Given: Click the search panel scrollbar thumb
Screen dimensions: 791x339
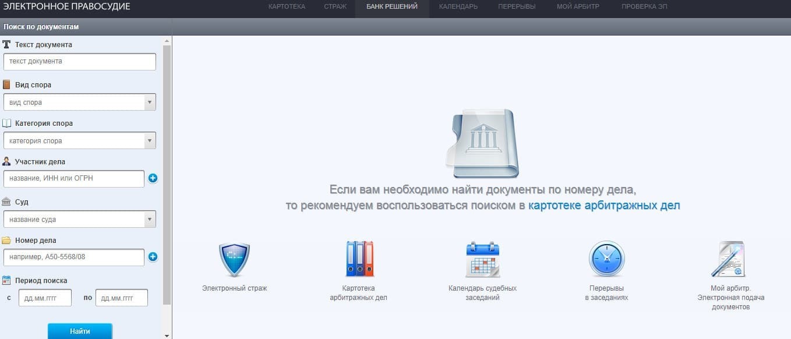Looking at the screenshot, I should 167,175.
